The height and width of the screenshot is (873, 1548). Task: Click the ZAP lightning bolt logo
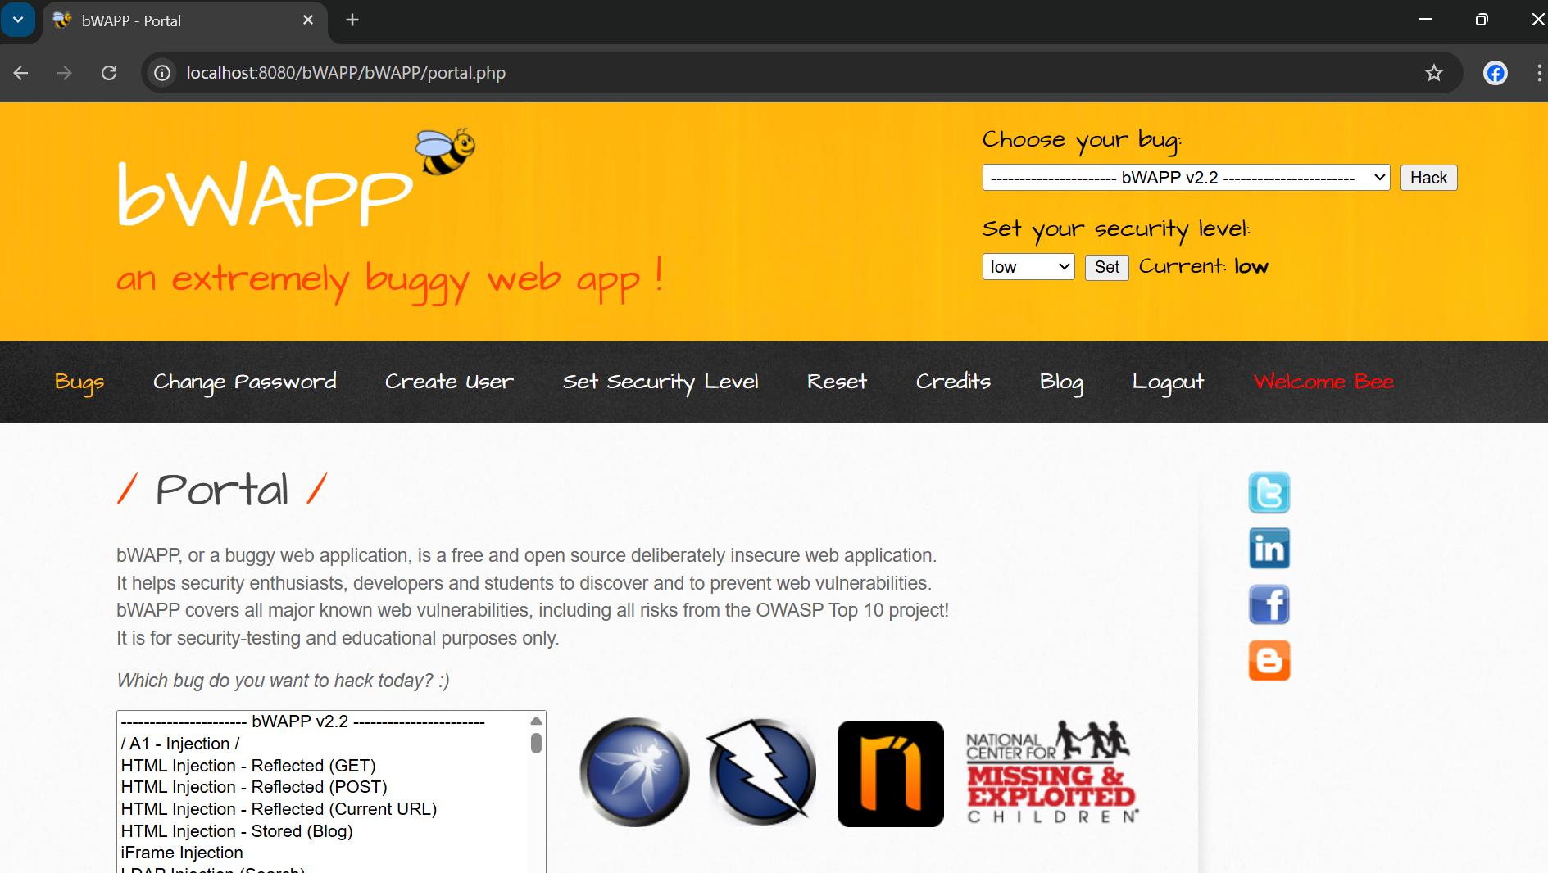point(761,772)
